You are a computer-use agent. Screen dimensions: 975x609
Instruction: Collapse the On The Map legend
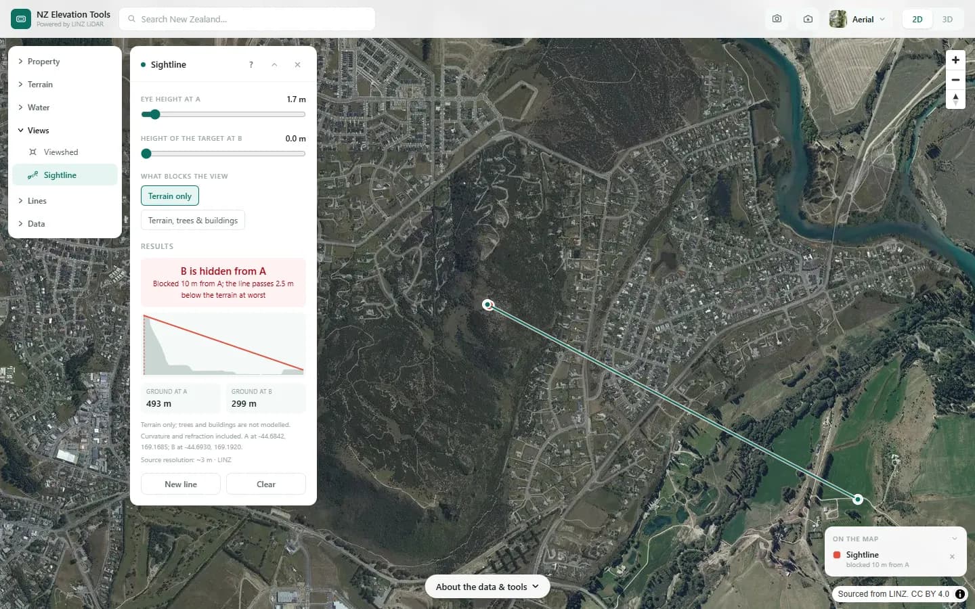tap(955, 539)
